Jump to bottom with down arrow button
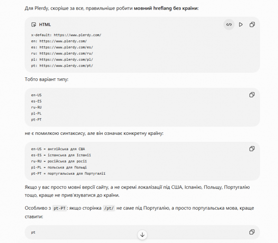The height and width of the screenshot is (243, 278). coord(142,235)
